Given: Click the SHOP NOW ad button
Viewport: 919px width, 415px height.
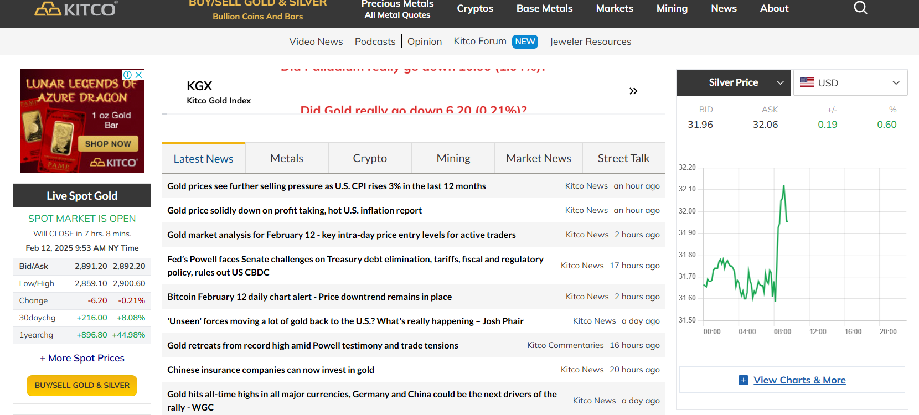Looking at the screenshot, I should [x=108, y=144].
